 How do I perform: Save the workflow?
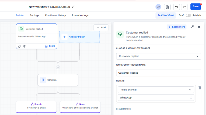[196, 7]
